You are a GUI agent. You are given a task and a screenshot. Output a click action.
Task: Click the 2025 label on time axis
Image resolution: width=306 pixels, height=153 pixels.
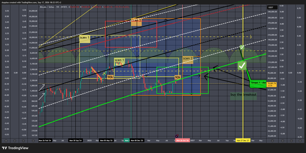coord(89,141)
